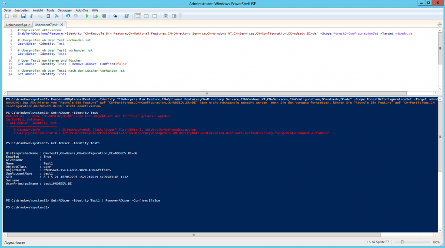Screen dimensions: 445x248
Task: Click the Run Selection icon
Action: tap(95, 16)
